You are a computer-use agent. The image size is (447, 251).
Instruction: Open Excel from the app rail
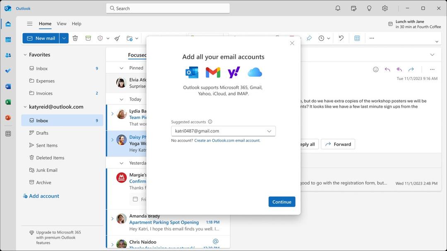7,102
